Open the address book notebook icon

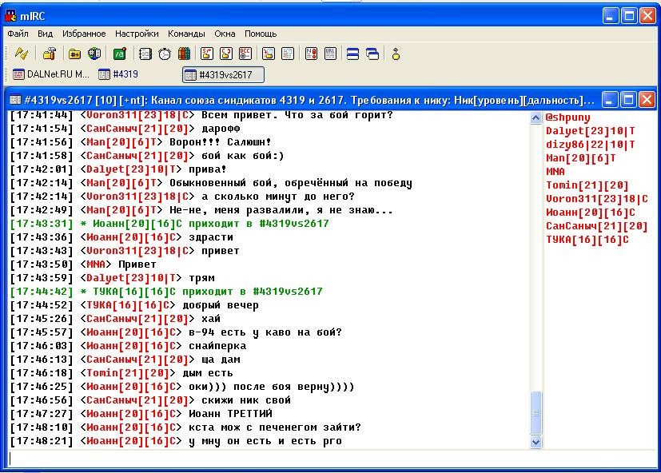coord(145,54)
